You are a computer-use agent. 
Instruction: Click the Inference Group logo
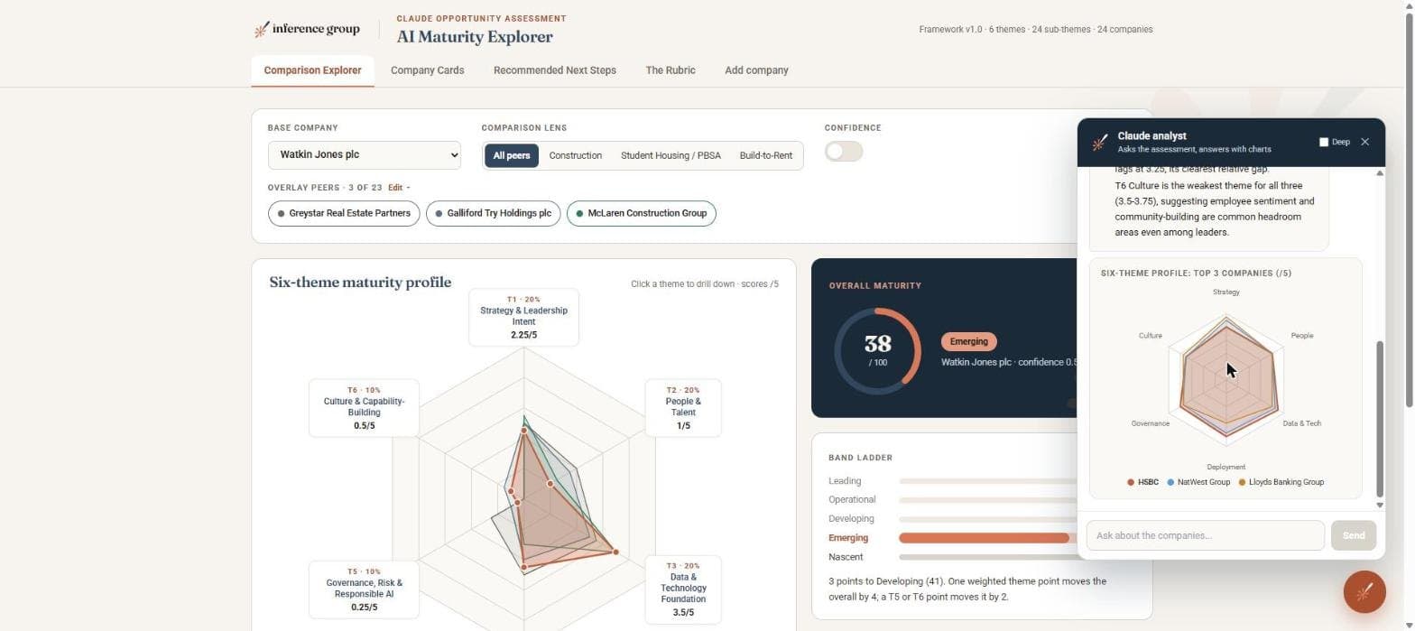[x=307, y=29]
